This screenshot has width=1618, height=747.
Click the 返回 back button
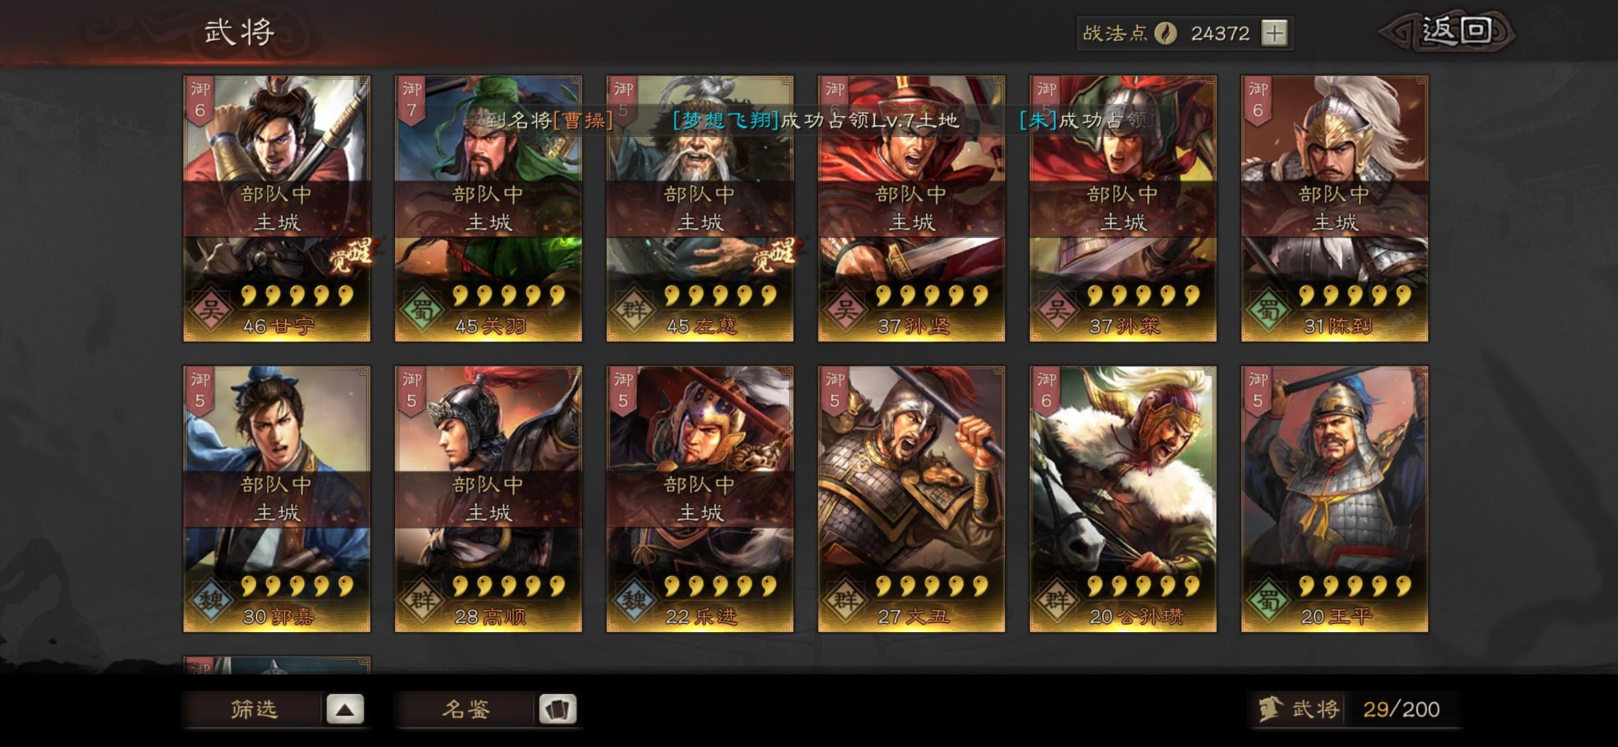tap(1447, 32)
